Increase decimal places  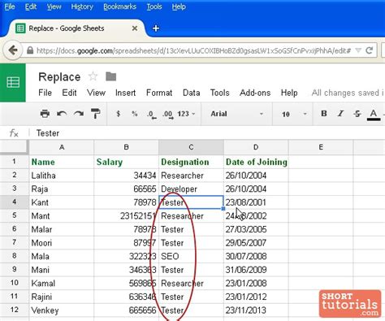168,115
